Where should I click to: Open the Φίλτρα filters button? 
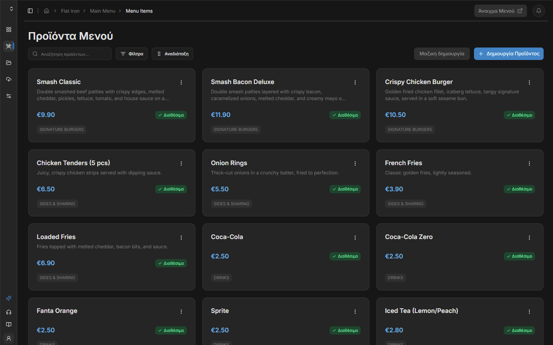coord(131,54)
